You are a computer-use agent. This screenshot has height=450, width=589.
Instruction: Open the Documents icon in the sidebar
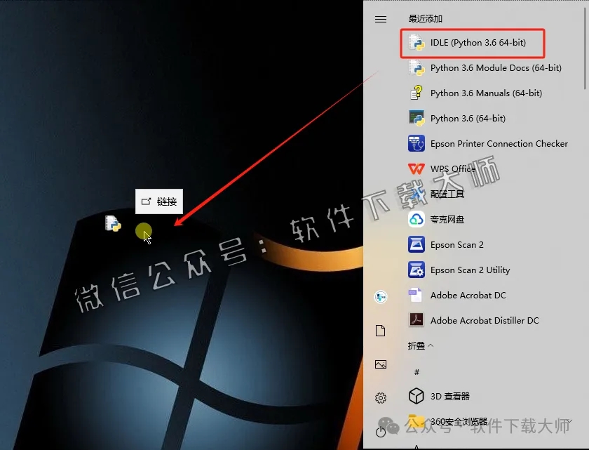click(381, 330)
